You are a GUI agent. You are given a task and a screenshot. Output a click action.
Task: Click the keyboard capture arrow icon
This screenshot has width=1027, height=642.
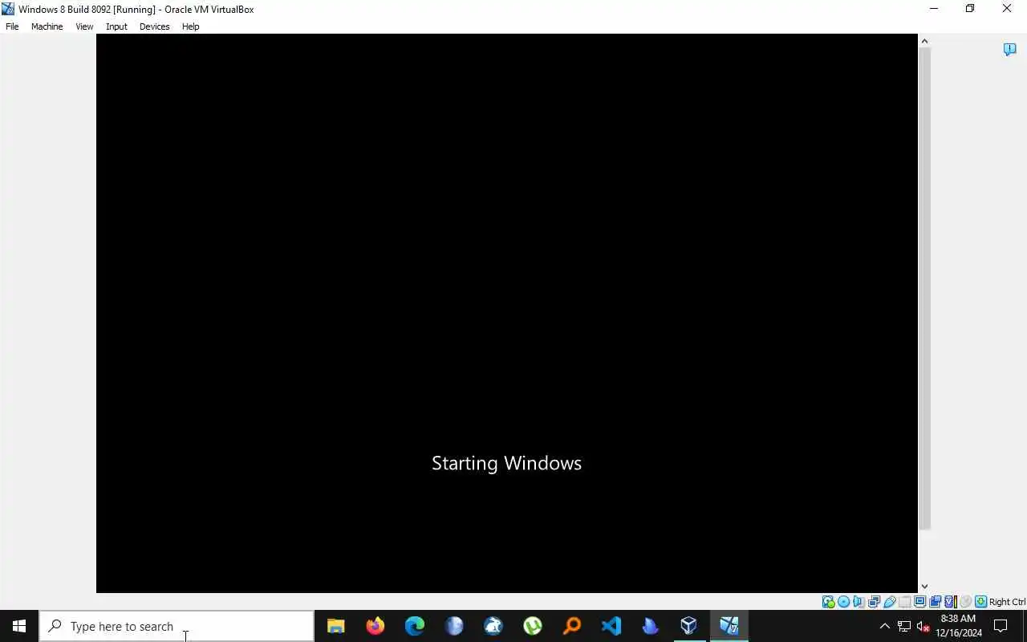coord(980,602)
